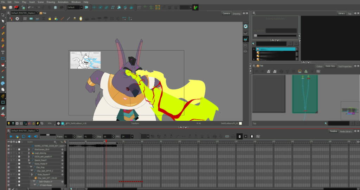Click the Camera view settings gear icon
The image size is (360, 190).
[17, 19]
